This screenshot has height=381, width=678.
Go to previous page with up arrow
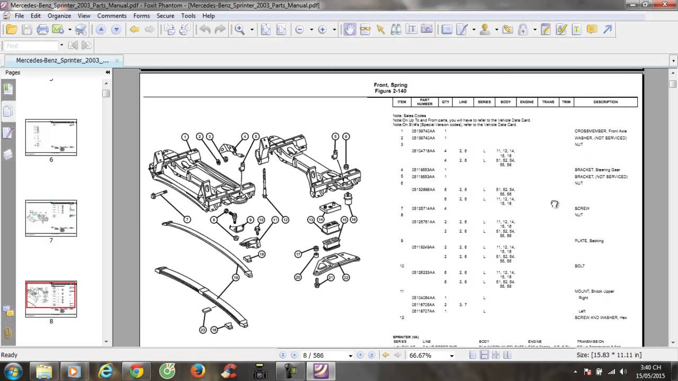101,30
